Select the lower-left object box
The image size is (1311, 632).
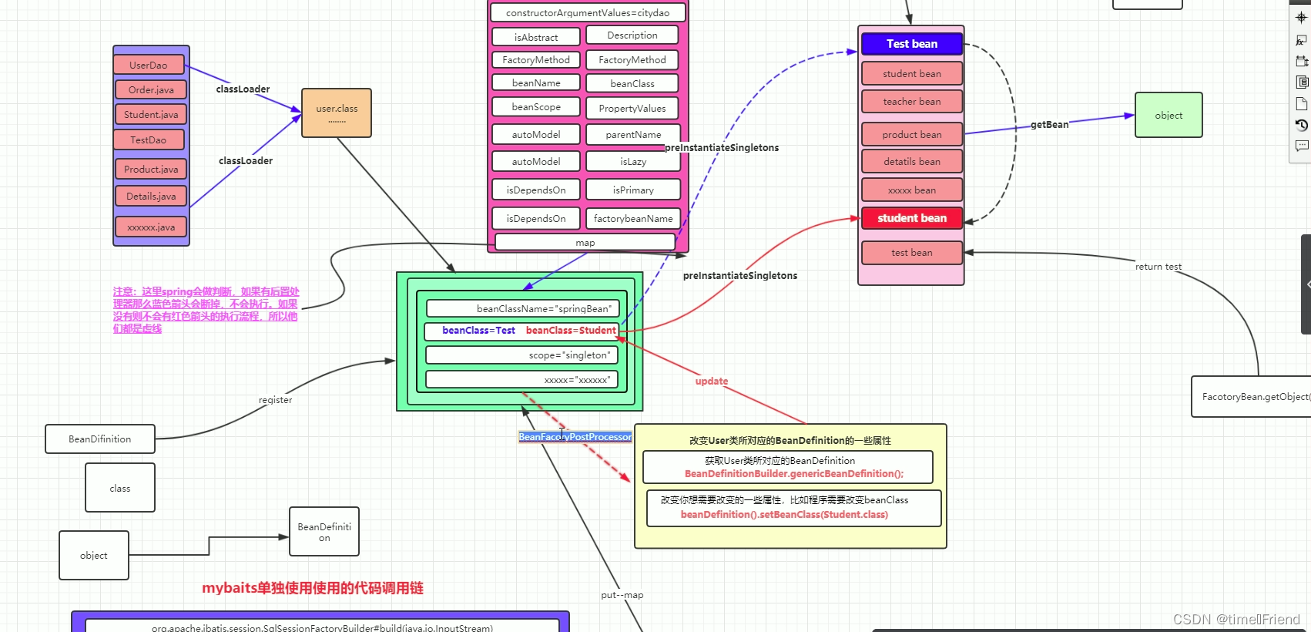(x=94, y=556)
